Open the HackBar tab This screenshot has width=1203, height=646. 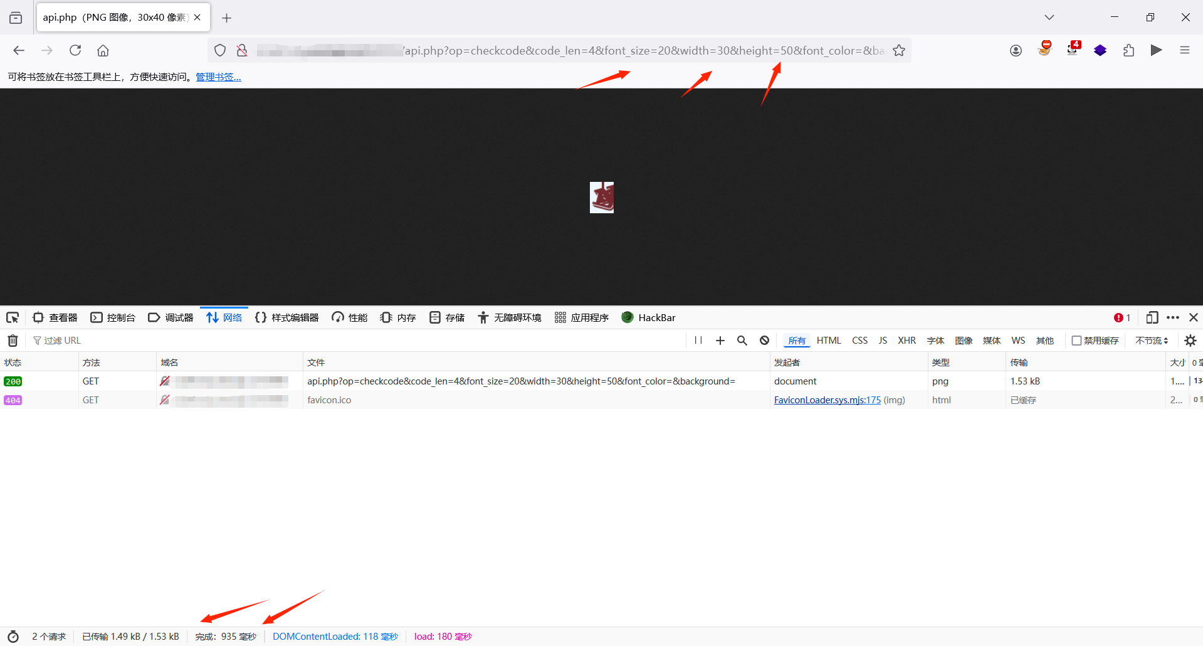(649, 317)
